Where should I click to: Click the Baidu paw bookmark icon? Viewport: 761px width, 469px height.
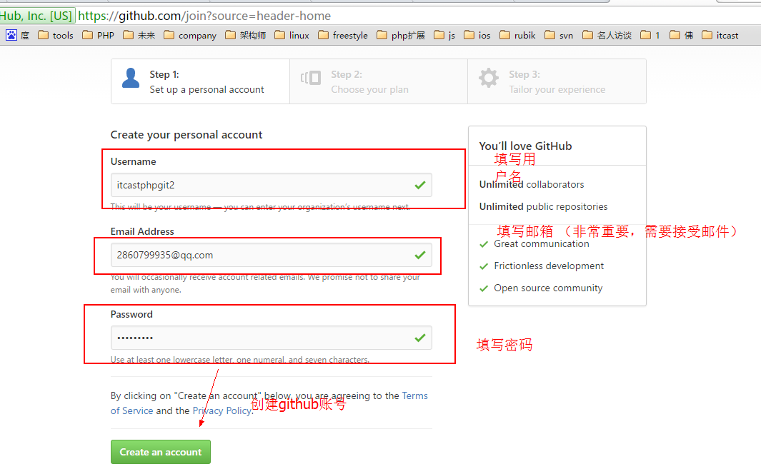tap(11, 35)
